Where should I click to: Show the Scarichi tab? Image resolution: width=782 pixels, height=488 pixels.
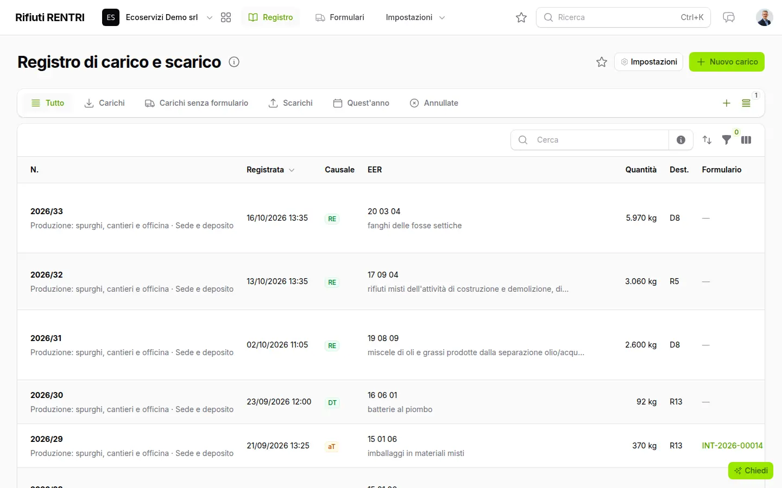[x=291, y=103]
